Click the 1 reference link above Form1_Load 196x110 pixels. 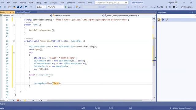[28, 39]
